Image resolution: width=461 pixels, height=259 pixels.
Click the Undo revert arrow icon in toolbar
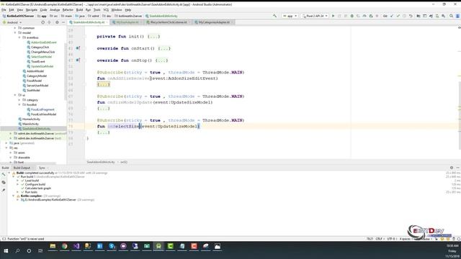coord(411,16)
